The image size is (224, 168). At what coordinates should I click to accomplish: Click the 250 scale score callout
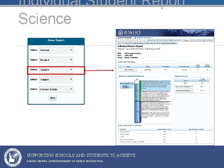coord(126,86)
